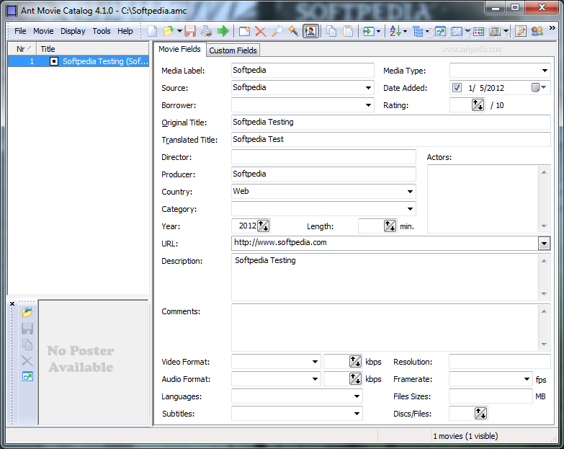Viewport: 564px width, 449px height.
Task: Click the Find magnifier icon
Action: click(277, 31)
